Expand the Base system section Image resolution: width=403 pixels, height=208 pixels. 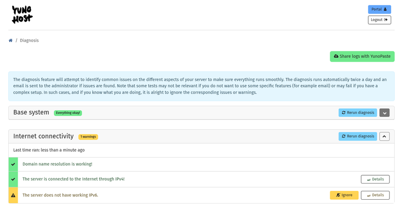pyautogui.click(x=384, y=113)
